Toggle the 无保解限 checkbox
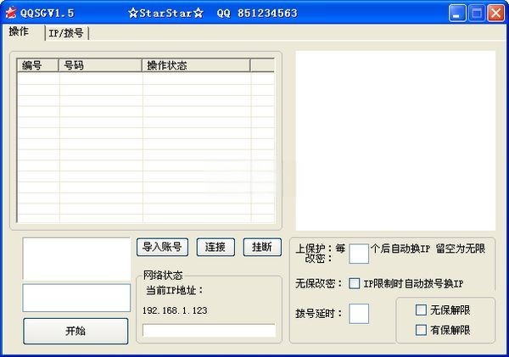Screen dimensions: 509x357 click(x=421, y=310)
